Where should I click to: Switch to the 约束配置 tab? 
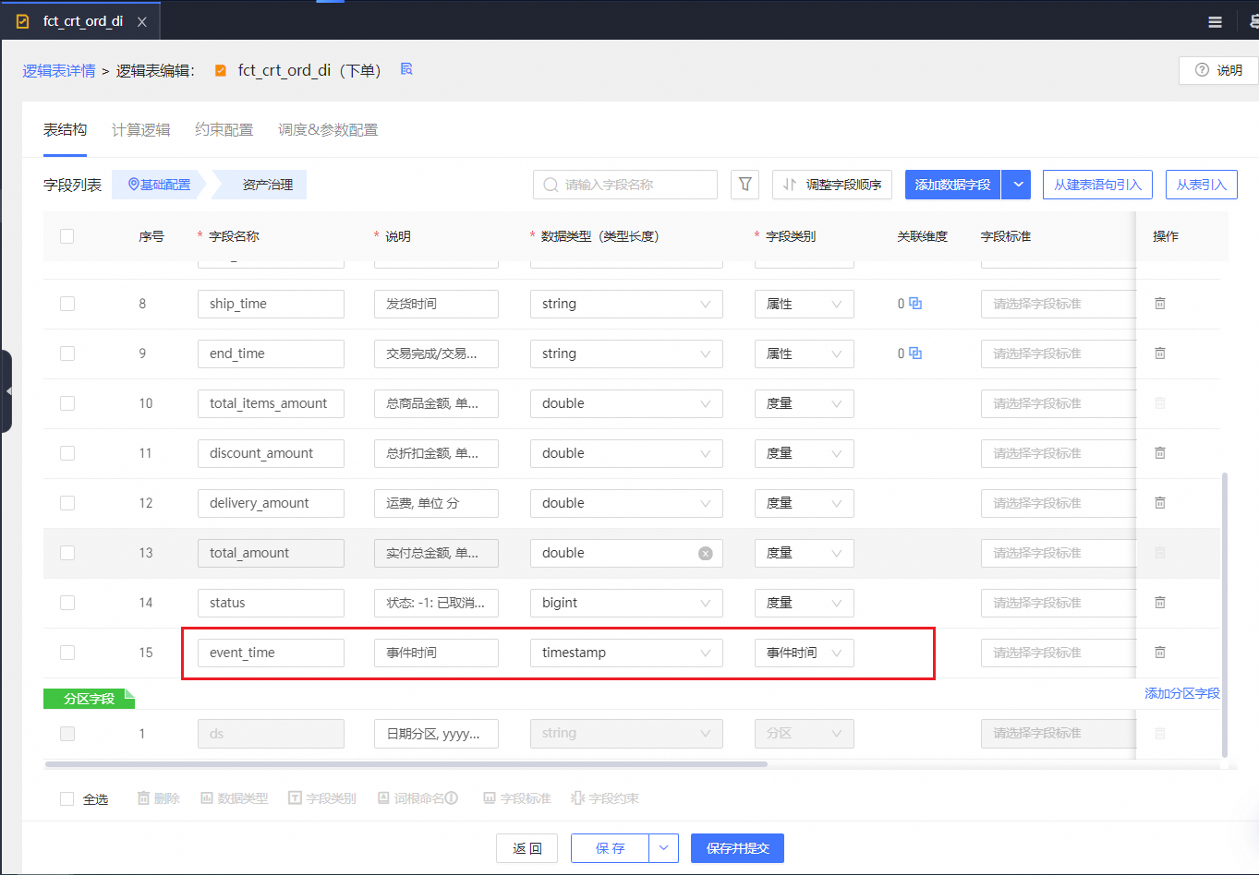[x=224, y=129]
